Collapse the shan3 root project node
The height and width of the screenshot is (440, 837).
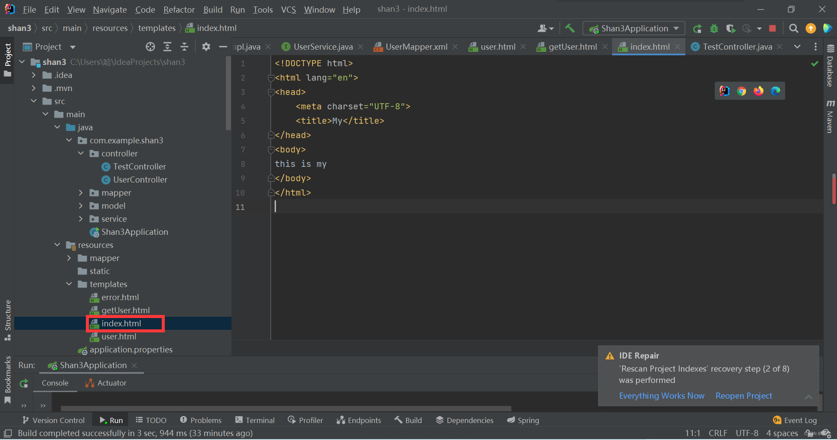(x=22, y=62)
